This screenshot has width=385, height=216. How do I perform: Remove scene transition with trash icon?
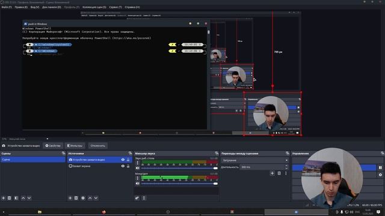tap(279, 173)
